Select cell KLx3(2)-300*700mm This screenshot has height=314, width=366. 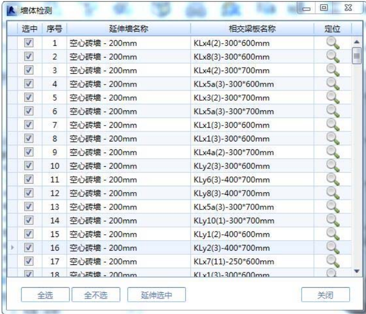pos(252,98)
